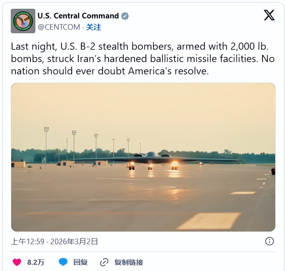The height and width of the screenshot is (271, 285).
Task: Click the info icon beside the date
Action: coord(269,241)
